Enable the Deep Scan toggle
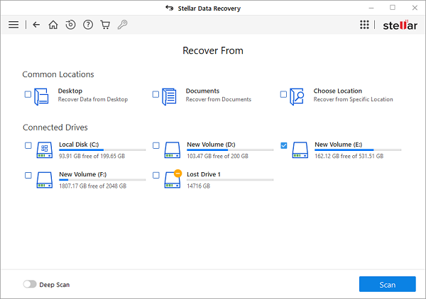 pyautogui.click(x=30, y=284)
